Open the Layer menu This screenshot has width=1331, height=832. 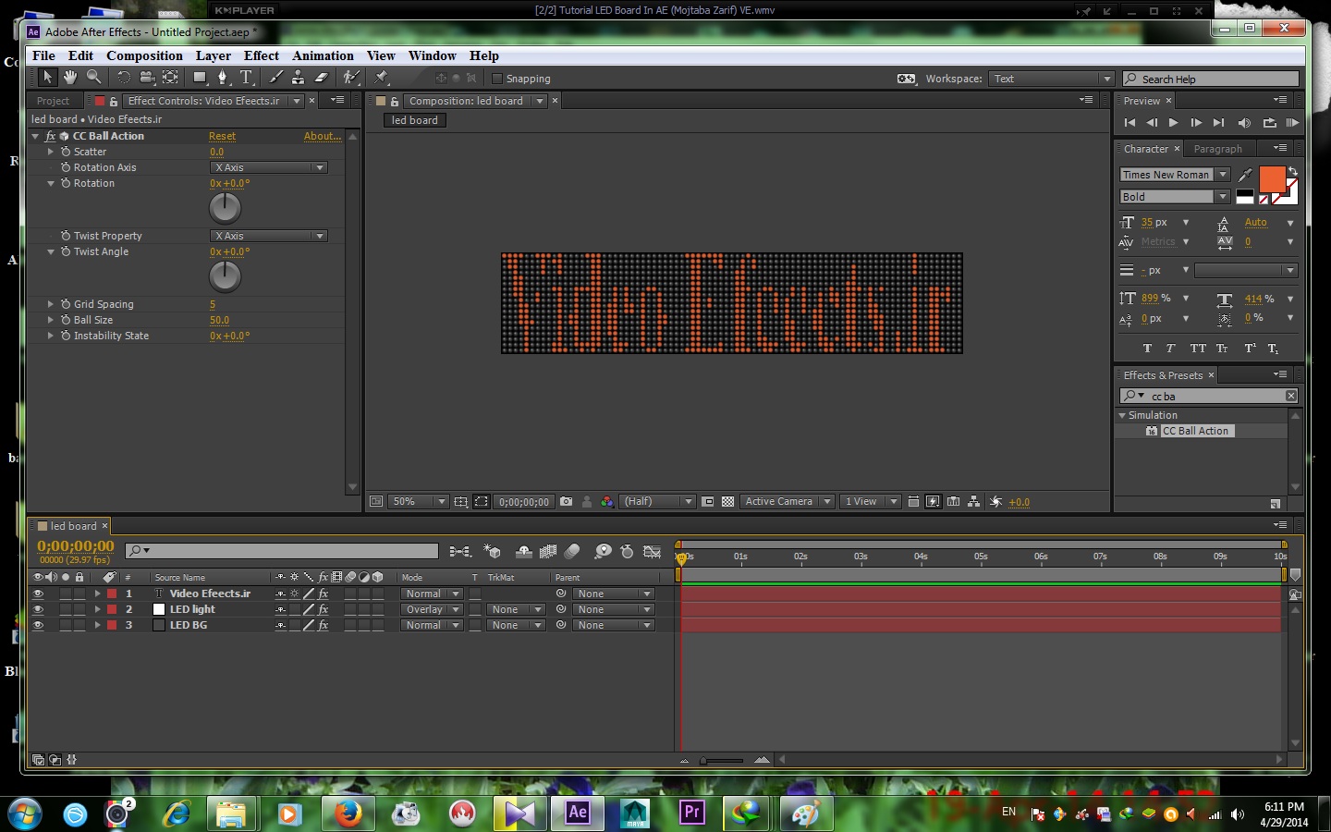214,55
